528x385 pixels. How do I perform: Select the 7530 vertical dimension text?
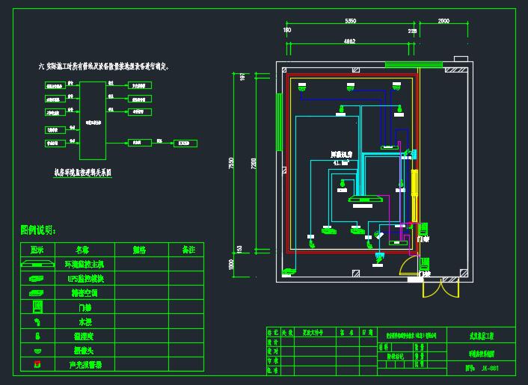click(x=232, y=163)
